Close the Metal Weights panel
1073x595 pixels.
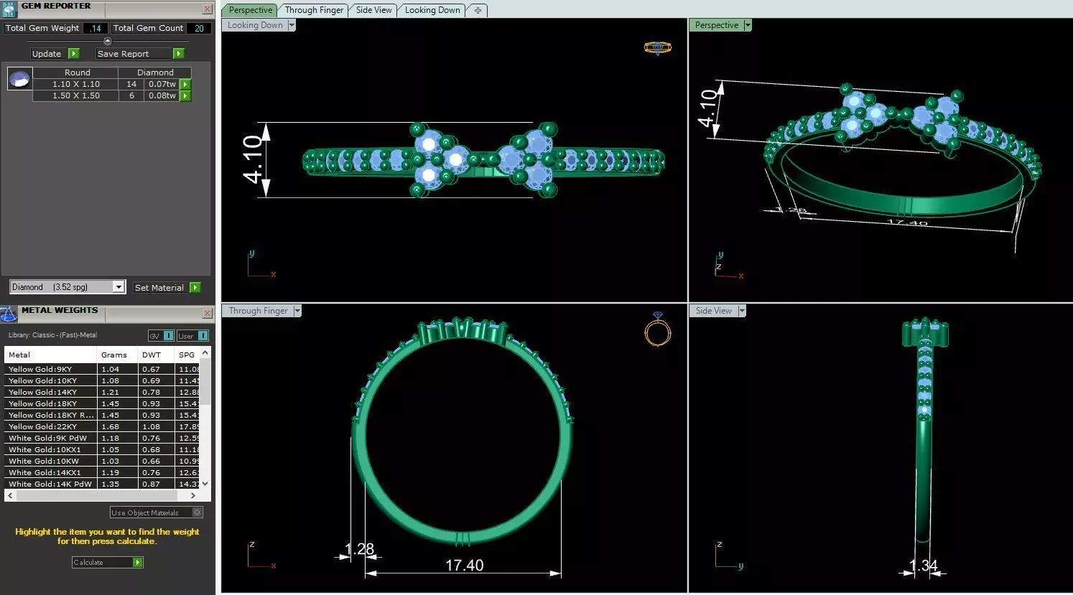click(207, 314)
